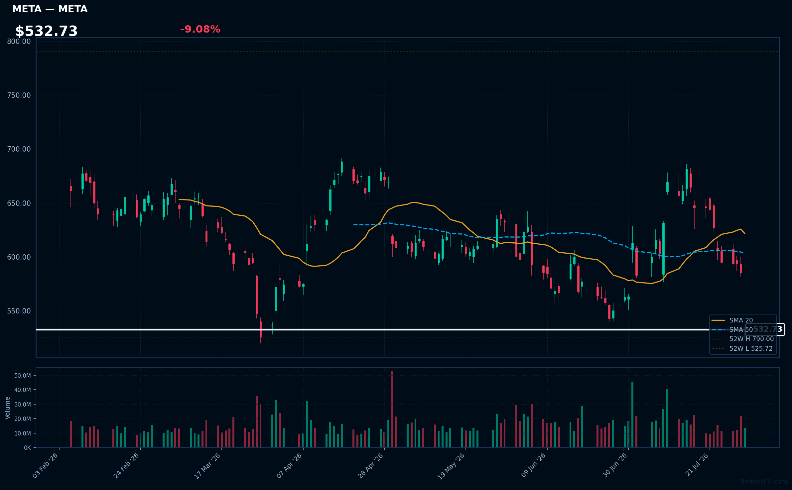Image resolution: width=792 pixels, height=490 pixels.
Task: Pick the "30 Jun '26" date label
Action: coord(615,465)
